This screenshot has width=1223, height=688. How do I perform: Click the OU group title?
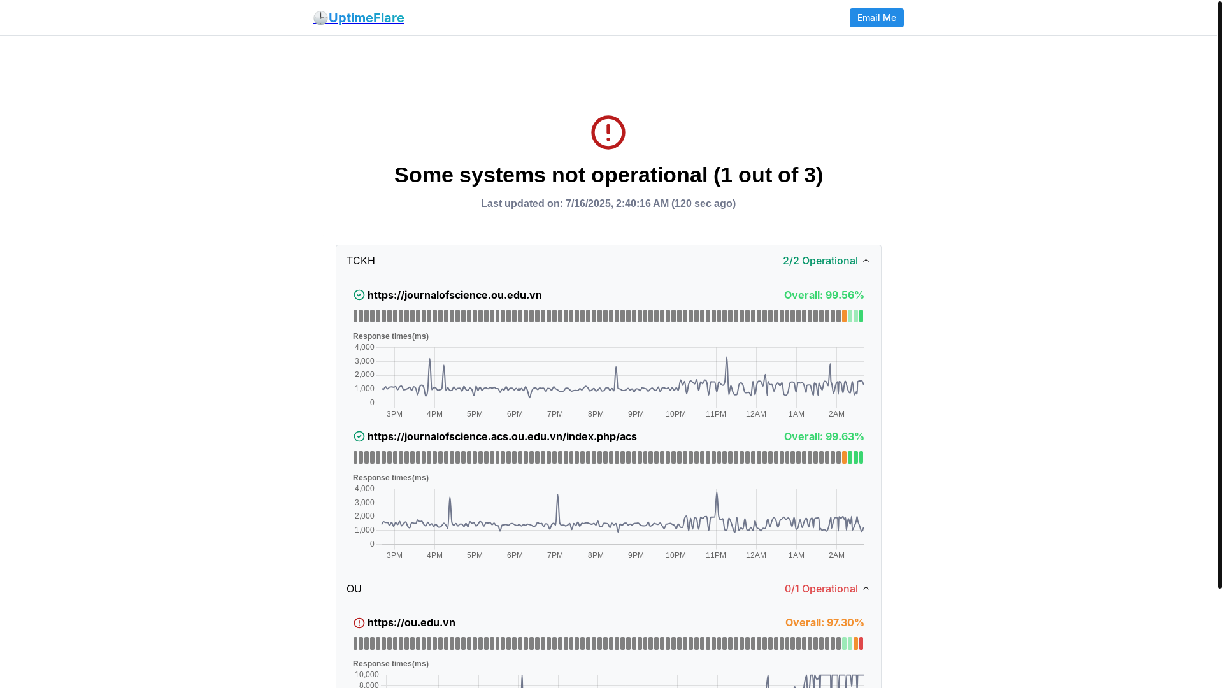[x=354, y=589]
